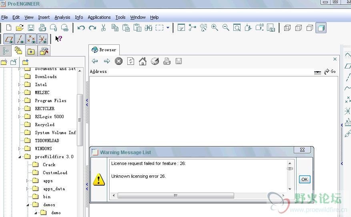This screenshot has width=351, height=217.
Task: Click the warning dialog horizontal scrollbar
Action: click(176, 195)
